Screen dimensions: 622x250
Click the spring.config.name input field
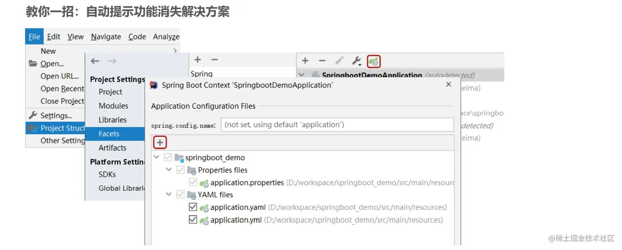(337, 124)
